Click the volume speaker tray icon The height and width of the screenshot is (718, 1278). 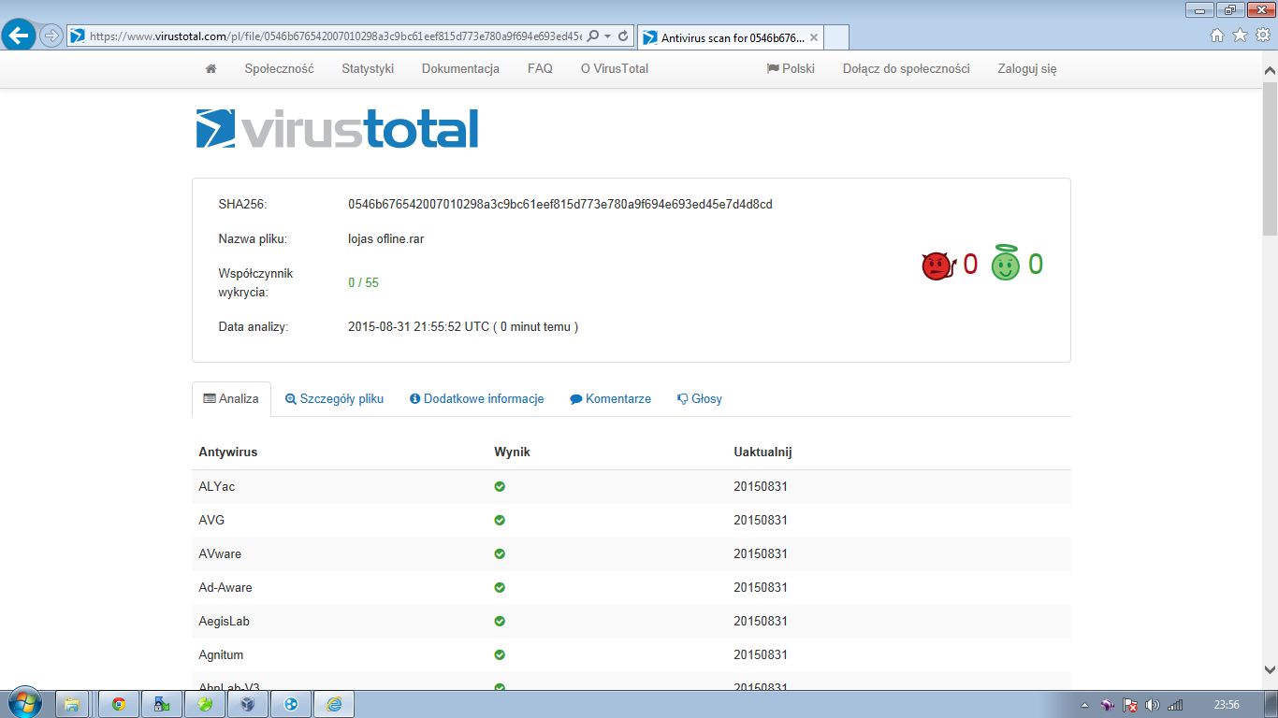(x=1152, y=705)
